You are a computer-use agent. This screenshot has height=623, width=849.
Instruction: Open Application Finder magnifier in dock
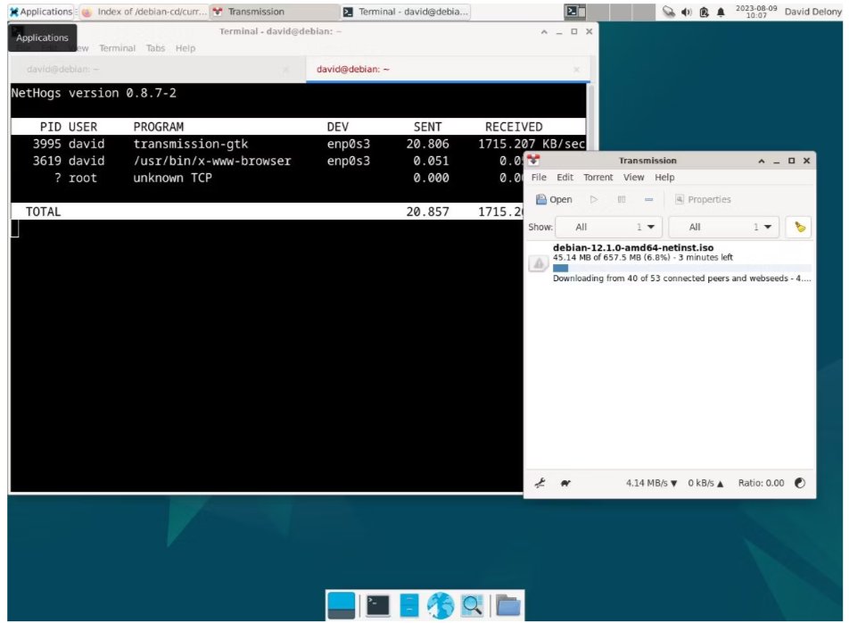coord(472,605)
